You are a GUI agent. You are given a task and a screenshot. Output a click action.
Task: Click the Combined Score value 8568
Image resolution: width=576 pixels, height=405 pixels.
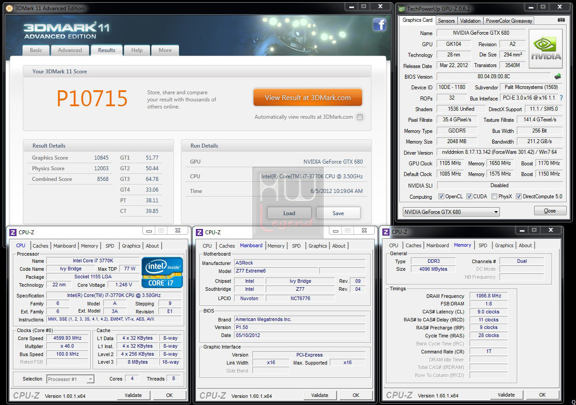pyautogui.click(x=102, y=179)
